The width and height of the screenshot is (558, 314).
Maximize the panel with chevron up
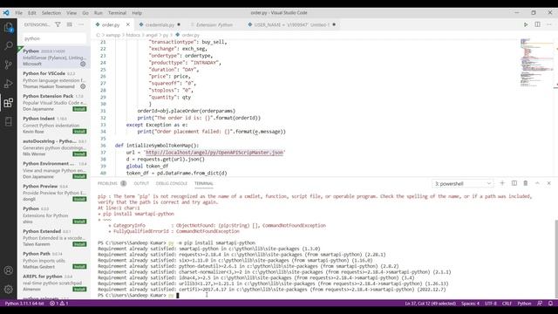pyautogui.click(x=537, y=183)
